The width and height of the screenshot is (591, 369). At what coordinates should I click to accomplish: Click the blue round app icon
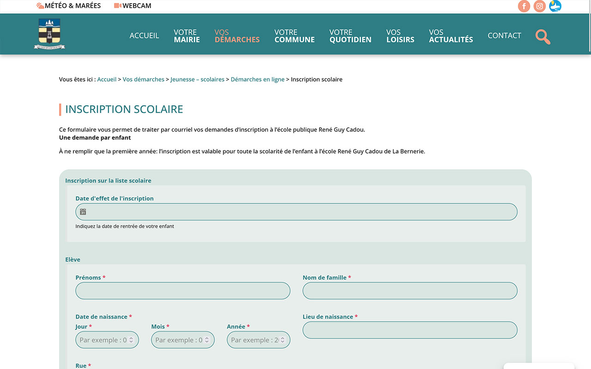coord(555,6)
